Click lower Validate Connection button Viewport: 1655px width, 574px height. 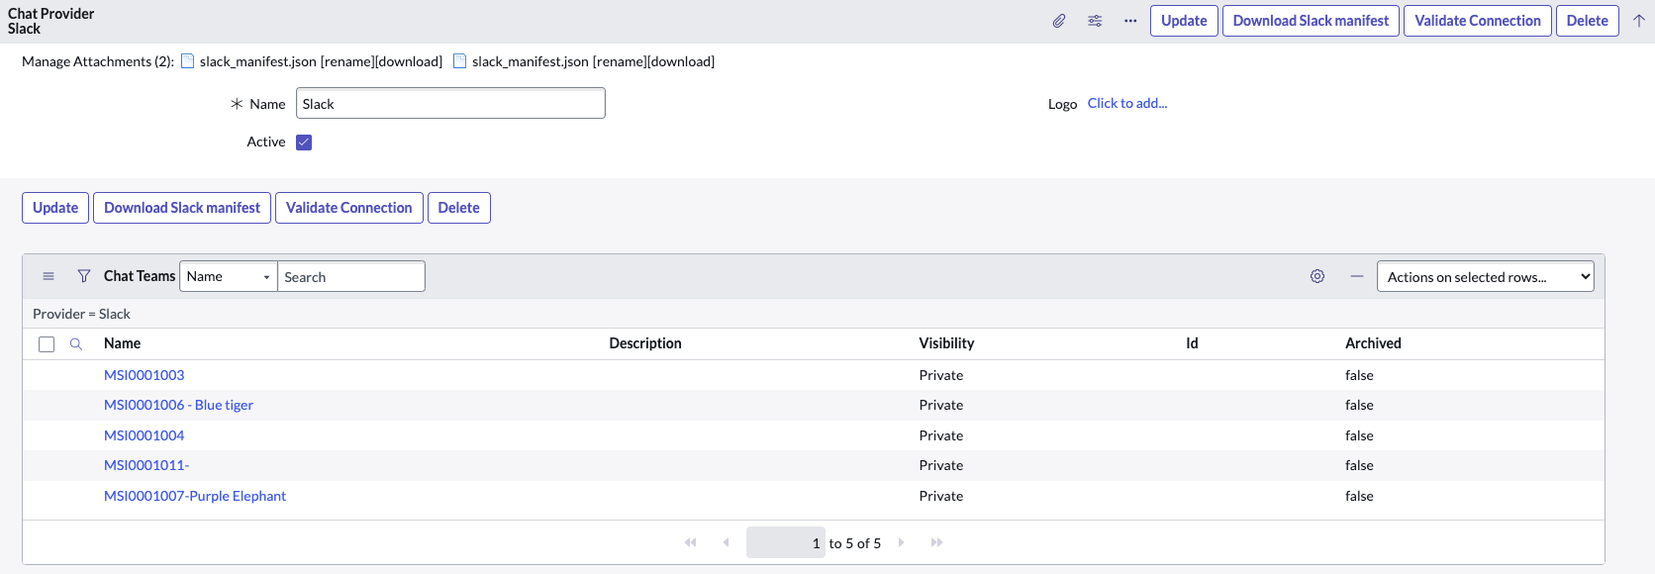[x=349, y=208]
